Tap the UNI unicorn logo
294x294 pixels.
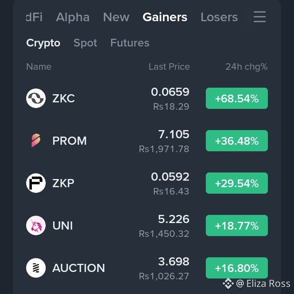tap(36, 225)
